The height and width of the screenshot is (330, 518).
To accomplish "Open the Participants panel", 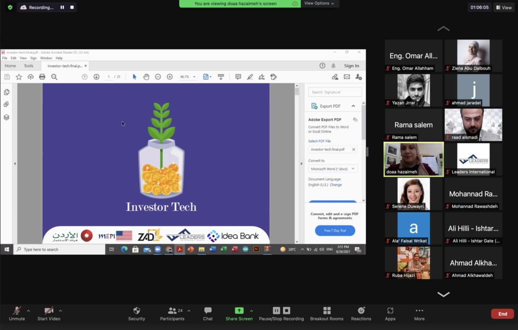I will (172, 314).
